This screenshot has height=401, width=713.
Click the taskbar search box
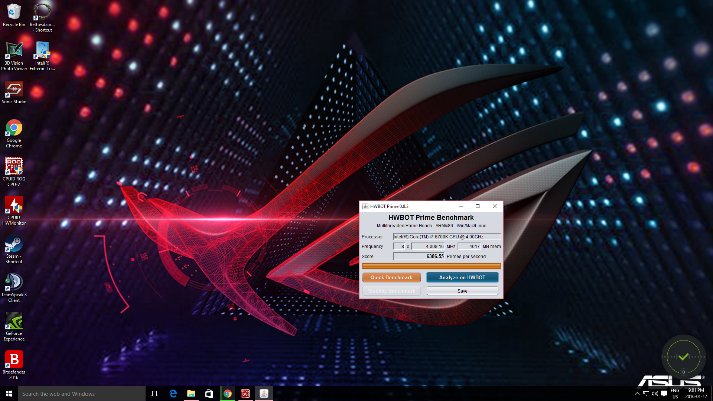(82, 394)
